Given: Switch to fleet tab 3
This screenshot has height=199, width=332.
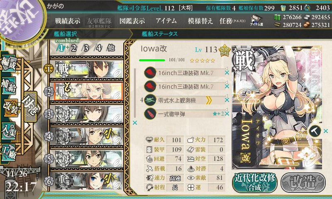Looking at the screenshot, I should 86,48.
